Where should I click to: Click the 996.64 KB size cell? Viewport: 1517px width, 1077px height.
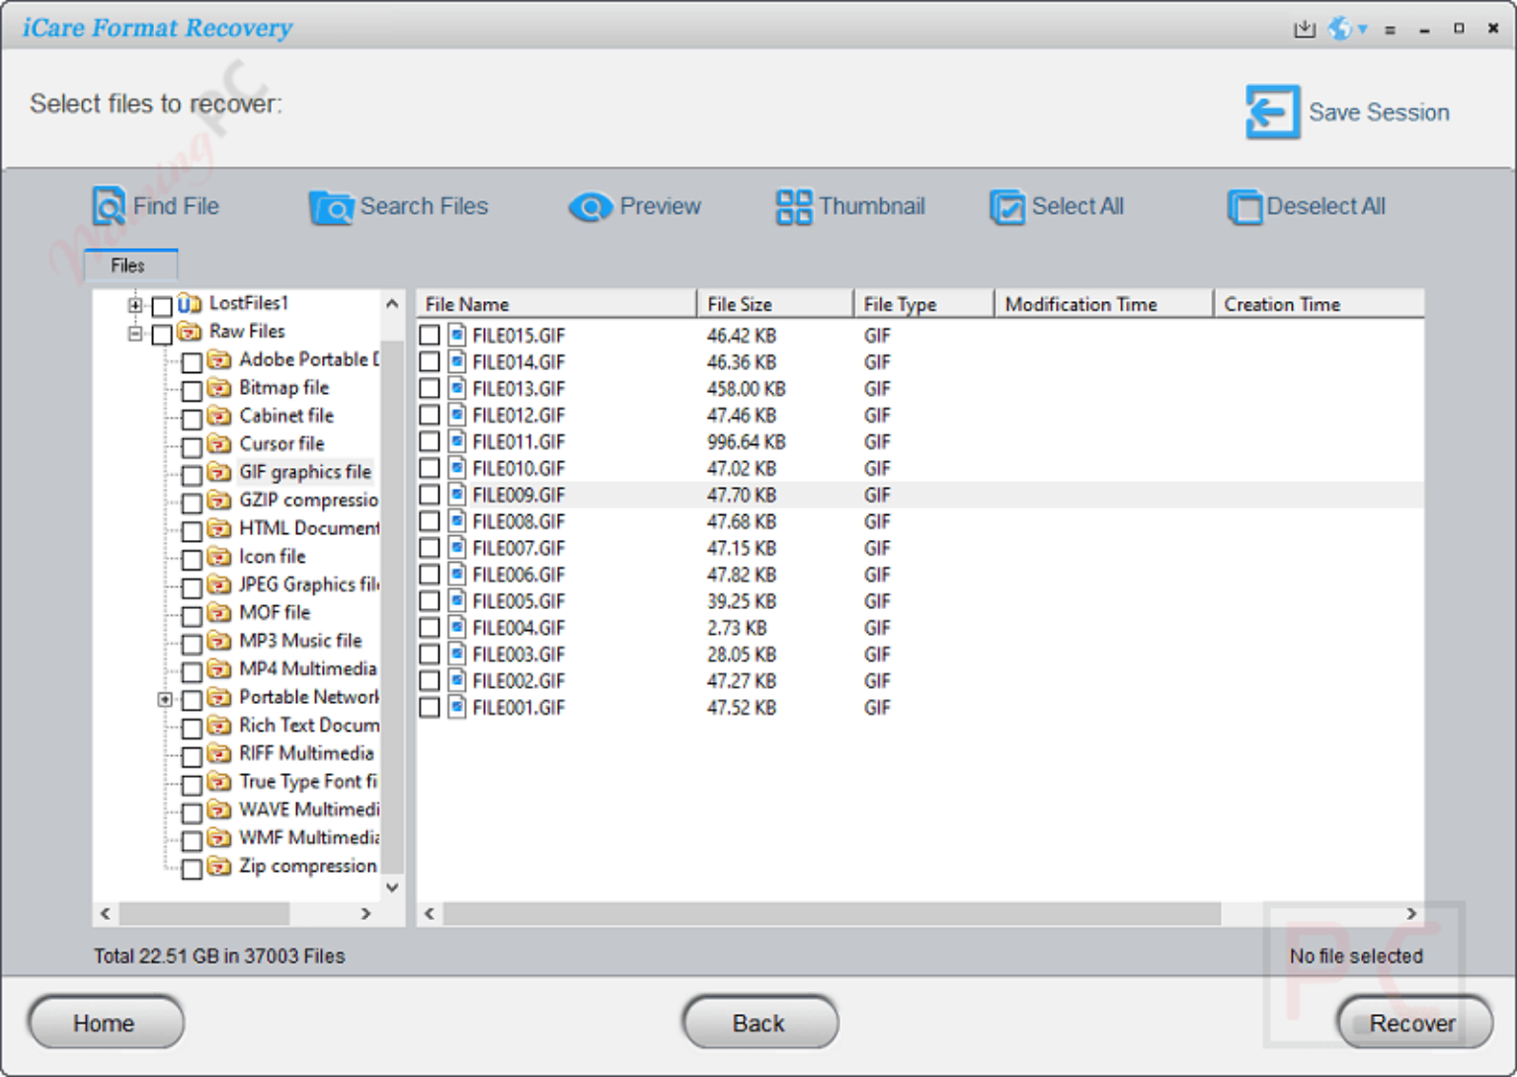tap(746, 441)
